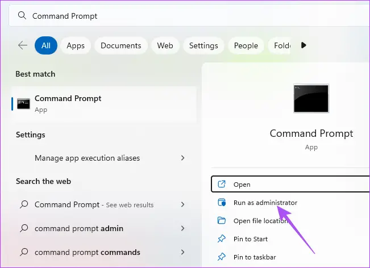Viewport: 370px width, 268px height.
Task: Expand Manage app execution aliases chevron
Action: pos(182,158)
